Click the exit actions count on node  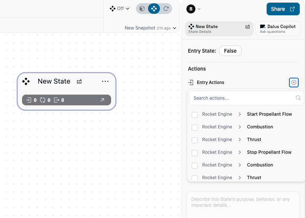(59, 100)
